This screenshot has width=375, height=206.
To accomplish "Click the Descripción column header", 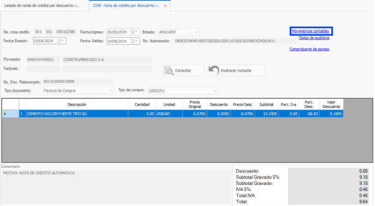I will coord(77,104).
